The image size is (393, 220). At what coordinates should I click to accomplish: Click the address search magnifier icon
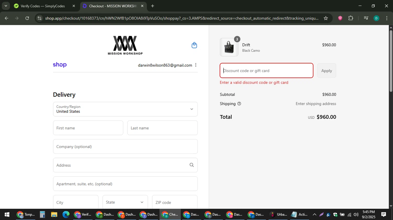click(x=192, y=165)
